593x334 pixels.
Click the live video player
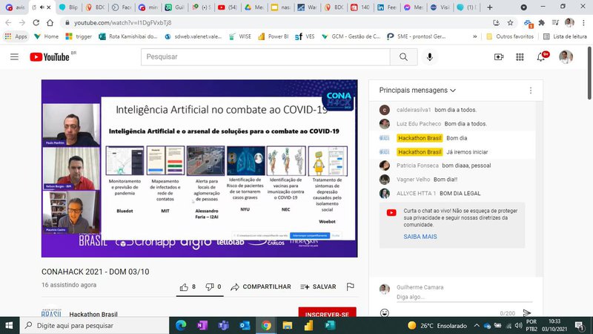pyautogui.click(x=199, y=168)
